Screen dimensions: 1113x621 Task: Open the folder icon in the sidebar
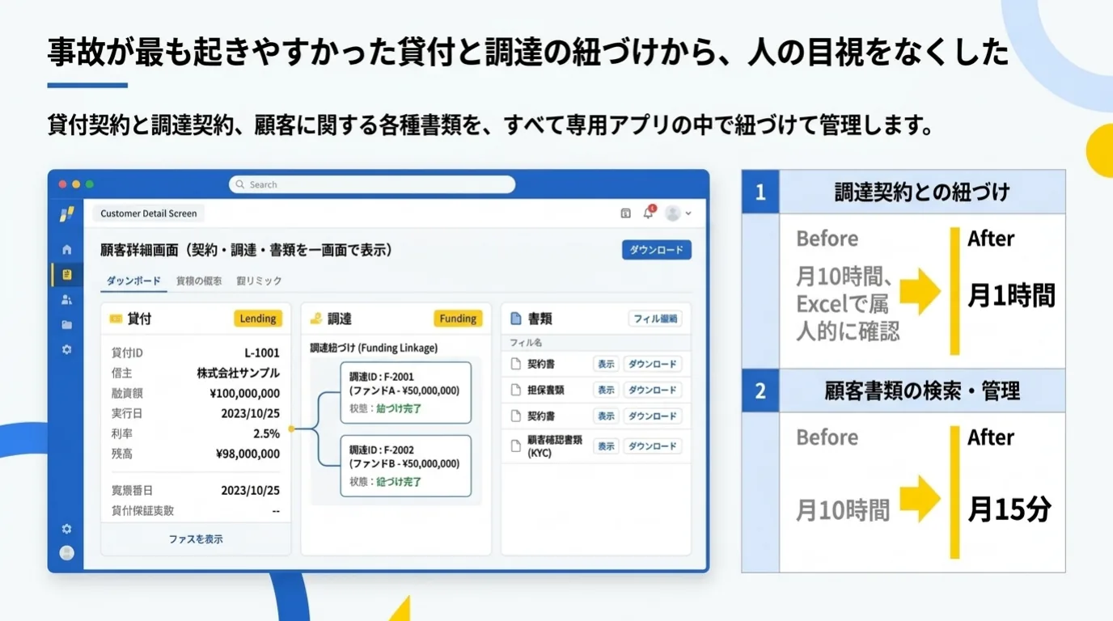(67, 325)
